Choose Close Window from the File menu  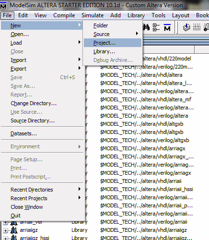coord(42,207)
